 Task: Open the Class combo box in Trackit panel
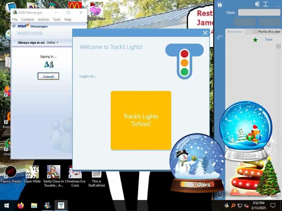click(259, 13)
